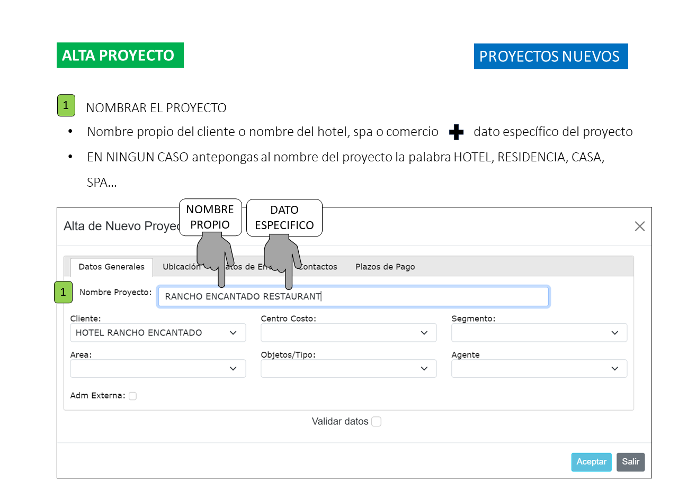Expand the Centro Costo dropdown
The height and width of the screenshot is (500, 678).
(349, 333)
